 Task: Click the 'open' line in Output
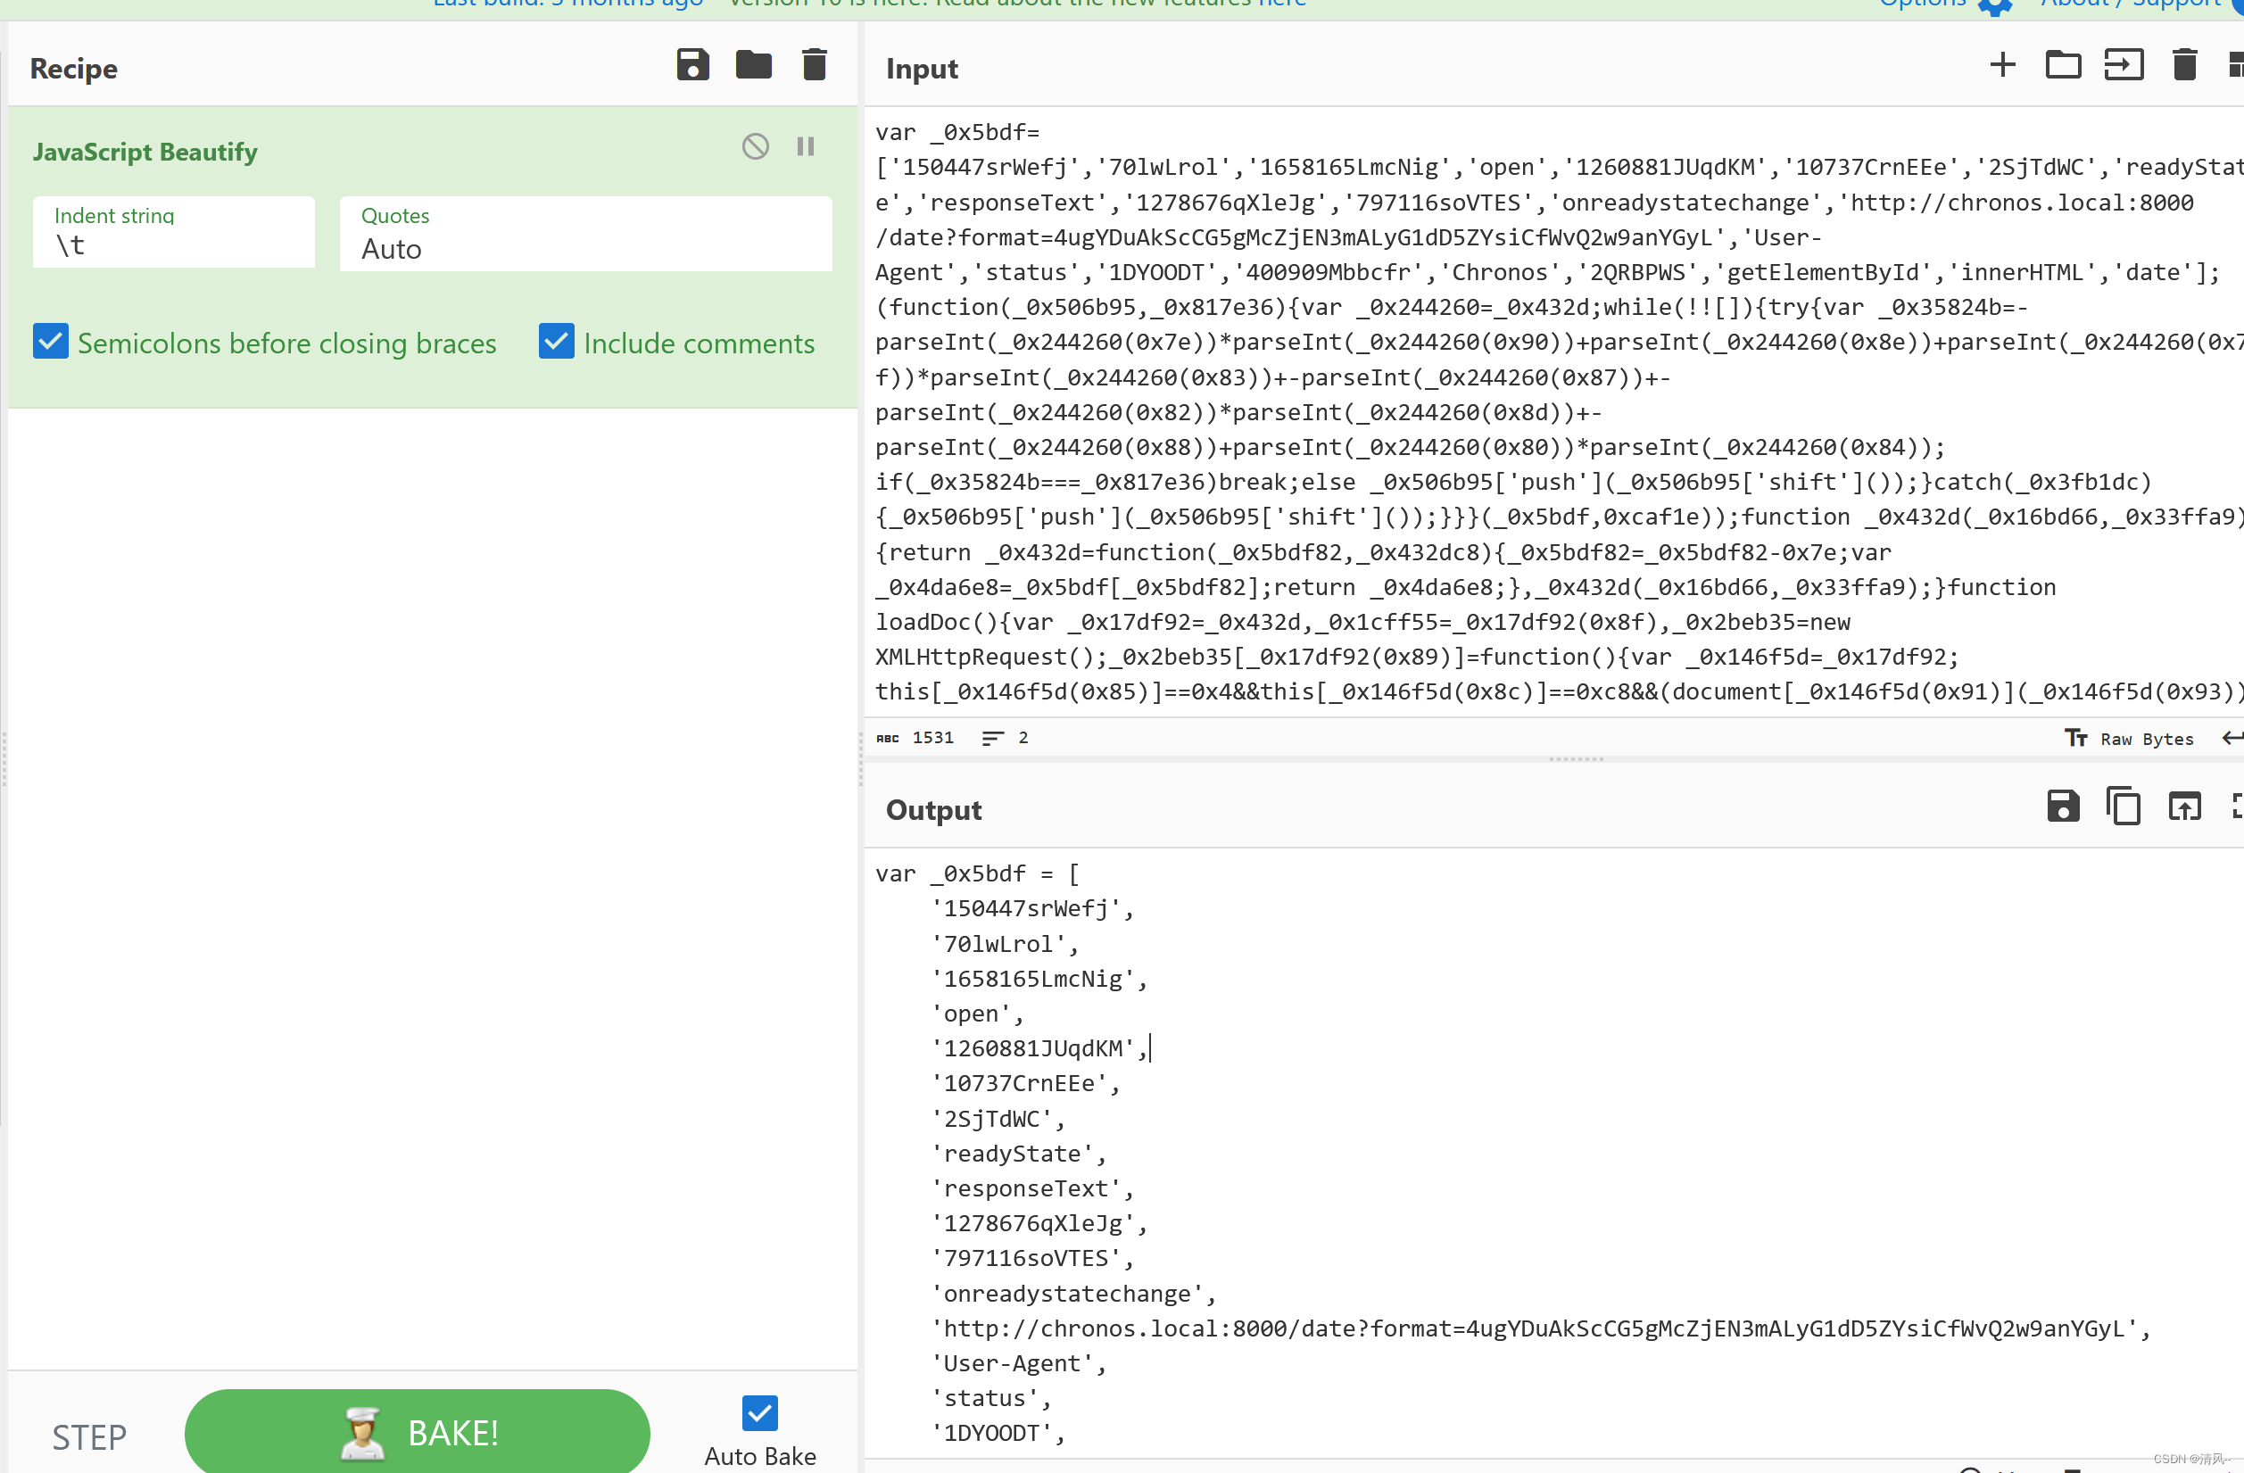point(977,1014)
